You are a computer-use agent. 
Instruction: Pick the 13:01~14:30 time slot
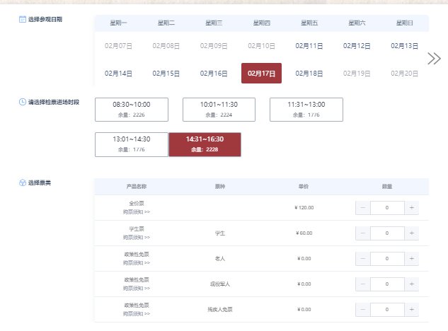coord(131,144)
